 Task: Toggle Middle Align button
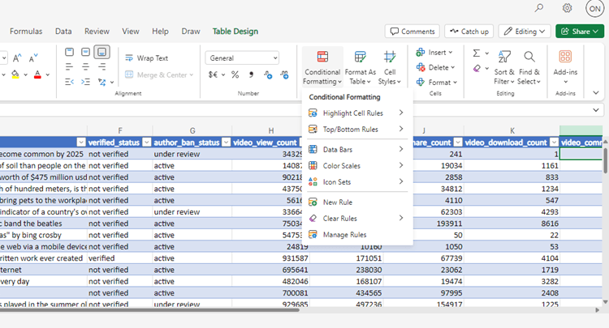[87, 53]
